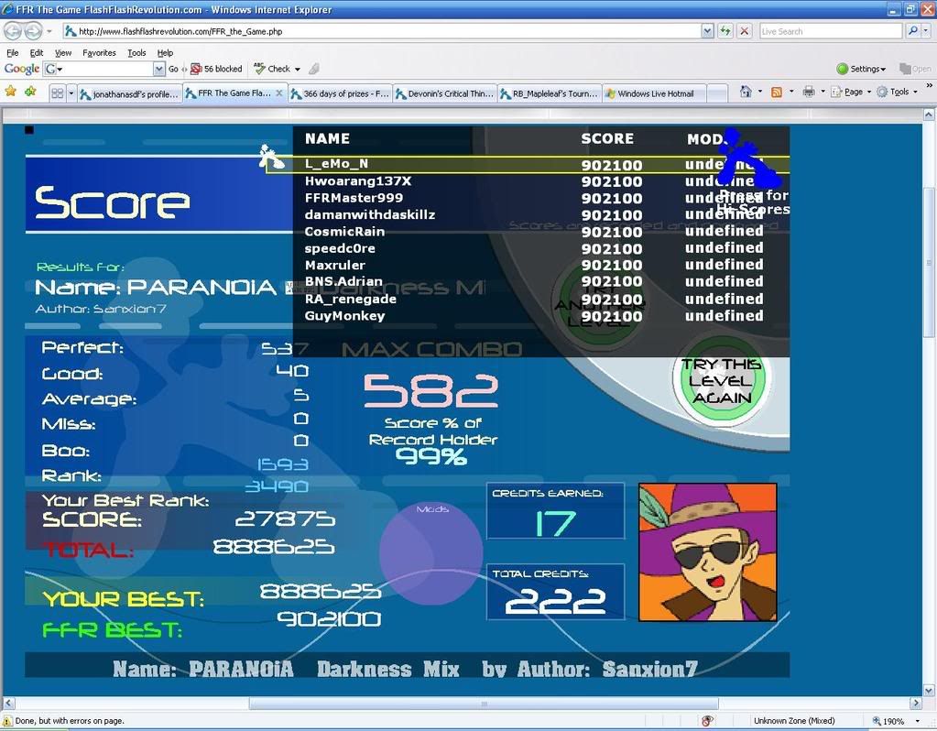Click the Home toolbar icon
The image size is (937, 731).
pos(746,92)
